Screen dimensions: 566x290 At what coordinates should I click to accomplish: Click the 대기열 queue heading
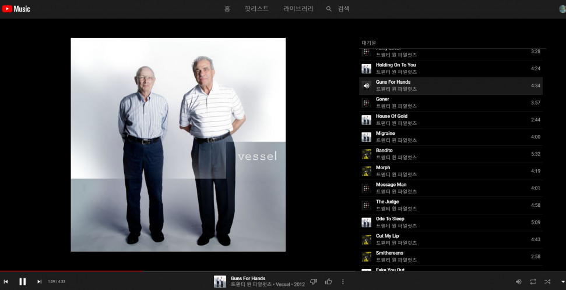tap(368, 43)
